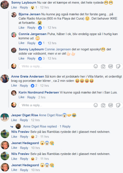Open Anne Grete Andersen's profile name
Image resolution: width=123 pixels, height=173 pixels.
27,76
